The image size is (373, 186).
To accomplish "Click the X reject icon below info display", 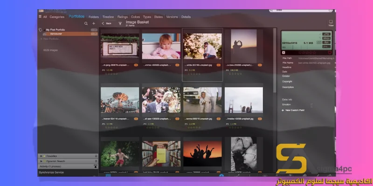I will [283, 53].
